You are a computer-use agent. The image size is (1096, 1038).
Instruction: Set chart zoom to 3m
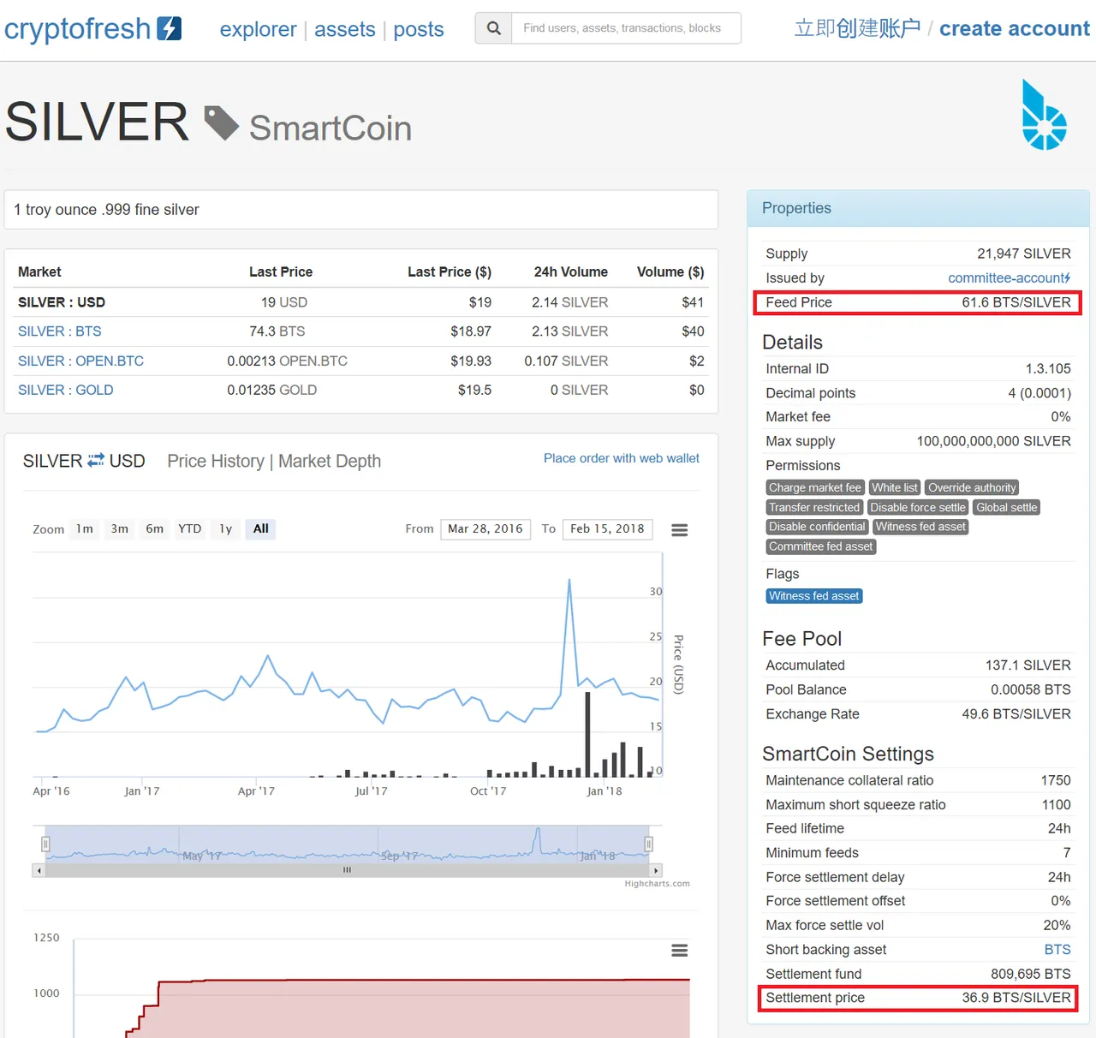pyautogui.click(x=120, y=529)
